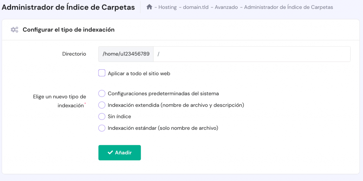Click the 'Sin índice' label text
Screen dimensions: 363x181
pos(119,116)
